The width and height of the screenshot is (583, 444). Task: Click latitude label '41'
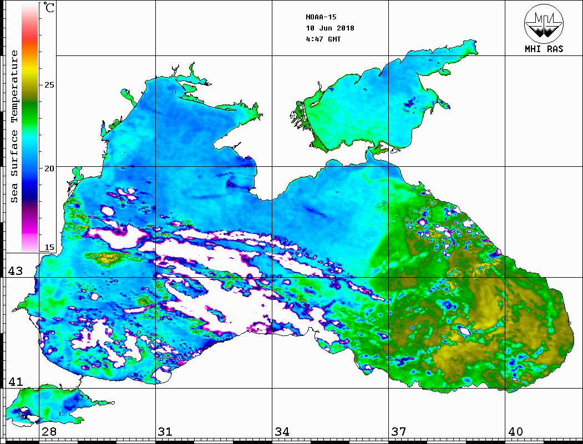[x=16, y=381]
